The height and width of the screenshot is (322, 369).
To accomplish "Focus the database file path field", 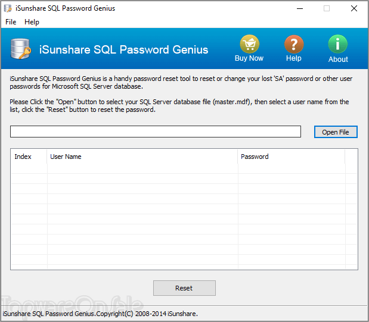I will point(156,132).
